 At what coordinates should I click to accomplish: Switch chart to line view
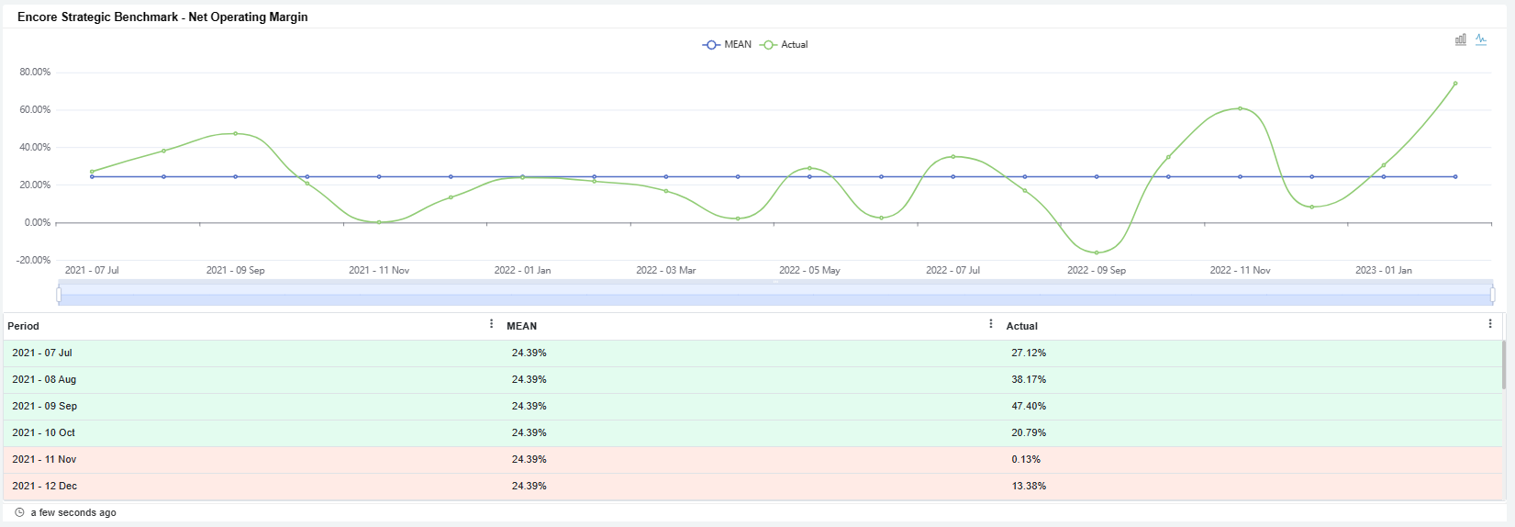coord(1481,39)
